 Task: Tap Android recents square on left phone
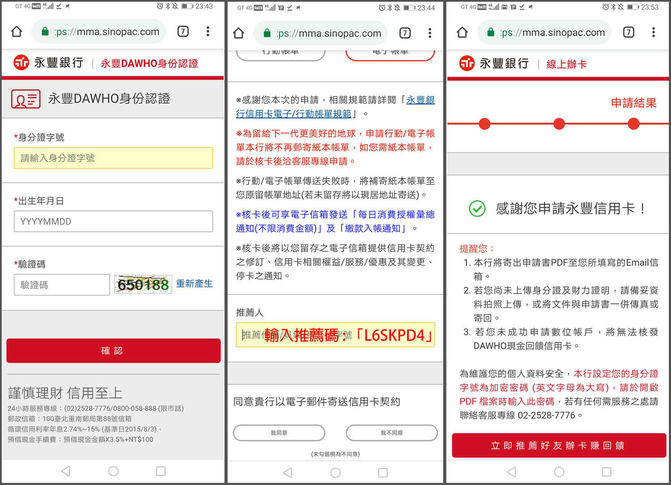click(x=161, y=471)
